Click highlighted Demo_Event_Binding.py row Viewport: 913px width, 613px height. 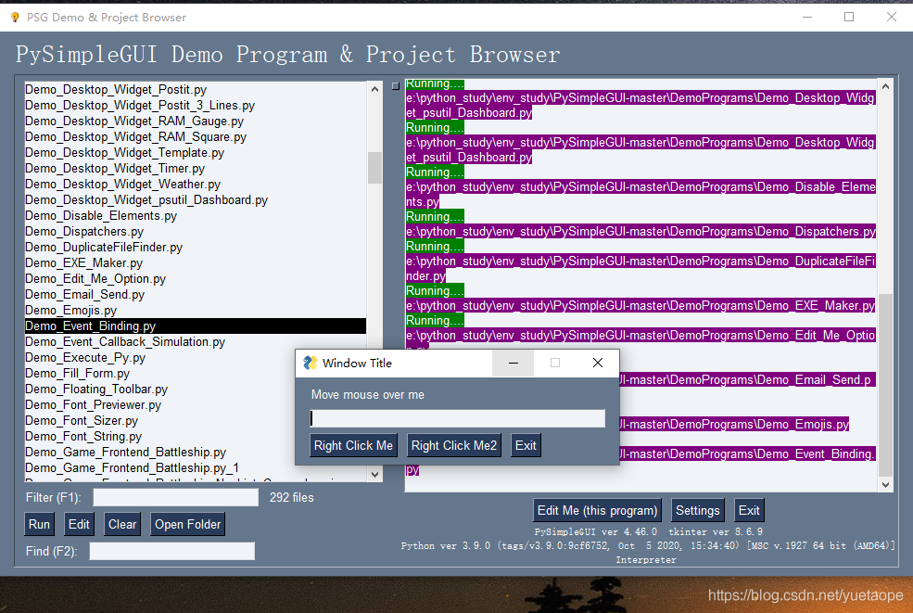click(x=195, y=326)
